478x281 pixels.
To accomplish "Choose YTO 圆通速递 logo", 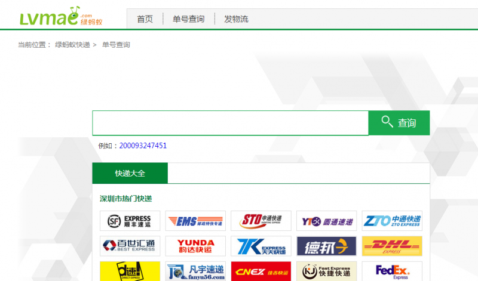I will (326, 221).
